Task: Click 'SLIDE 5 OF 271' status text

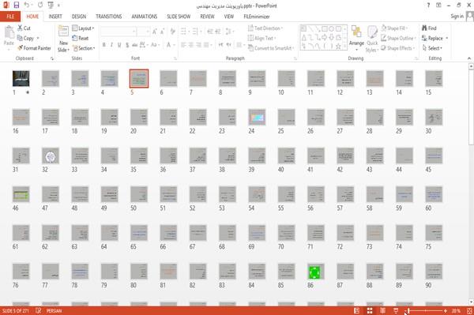Action: coord(16,311)
